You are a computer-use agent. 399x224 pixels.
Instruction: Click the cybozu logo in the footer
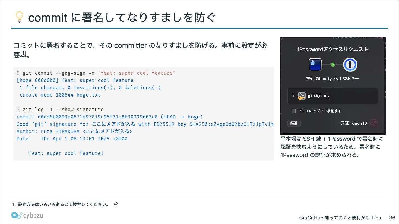[x=27, y=215]
